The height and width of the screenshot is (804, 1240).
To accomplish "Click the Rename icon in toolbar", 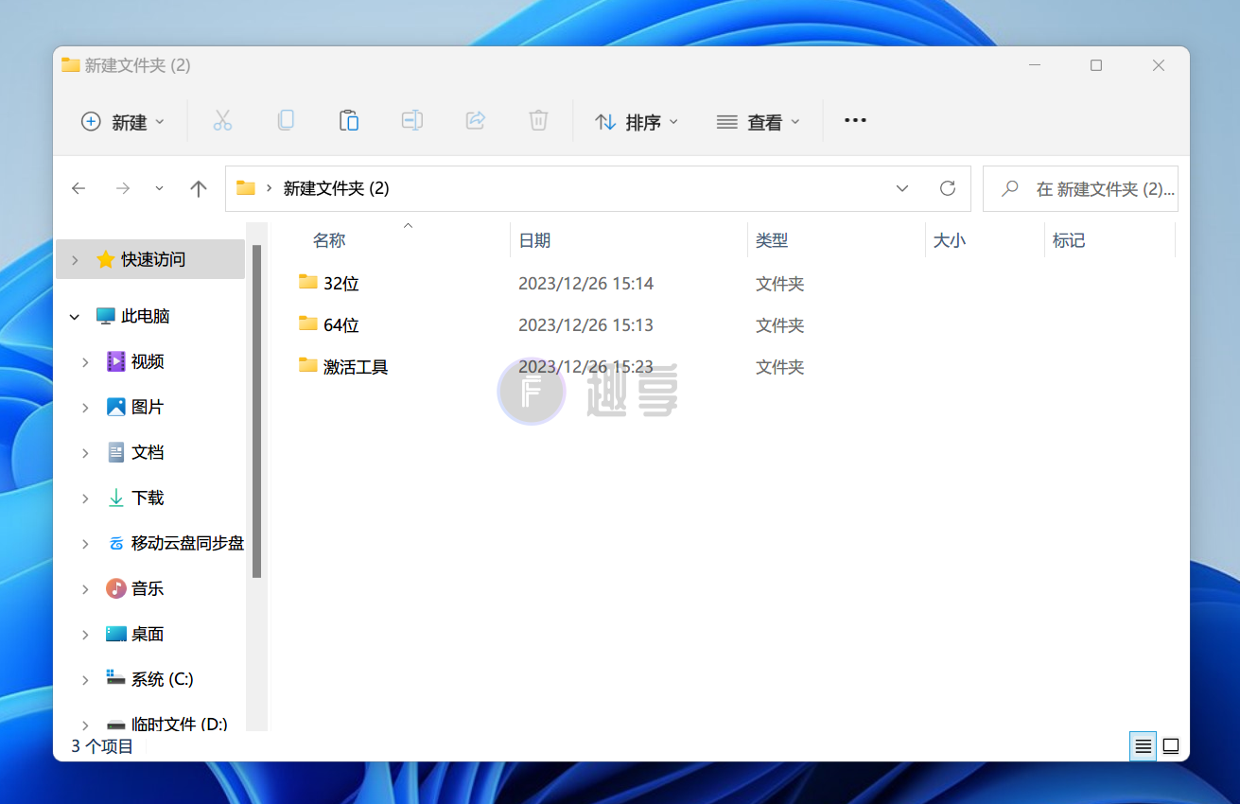I will point(412,120).
